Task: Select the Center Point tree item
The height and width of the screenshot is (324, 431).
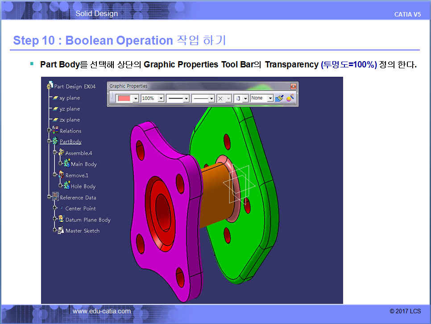Action: 80,208
